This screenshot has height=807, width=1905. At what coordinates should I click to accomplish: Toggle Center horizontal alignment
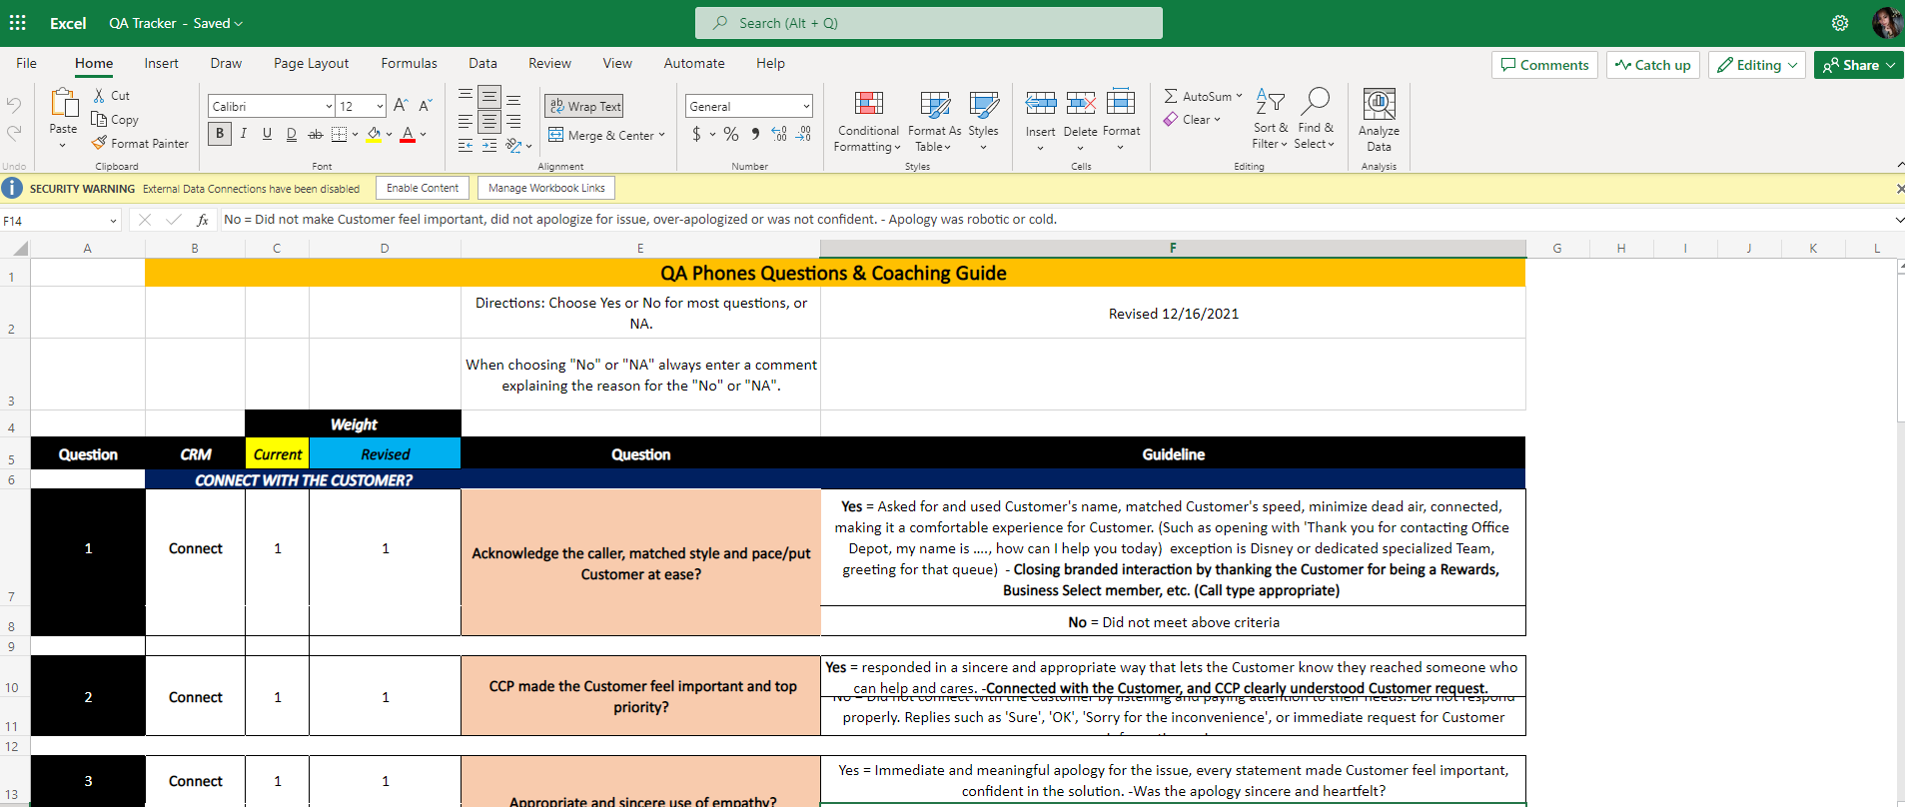click(x=489, y=122)
